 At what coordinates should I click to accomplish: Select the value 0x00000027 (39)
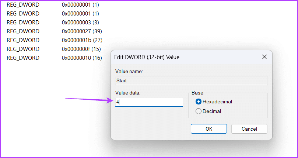82,31
